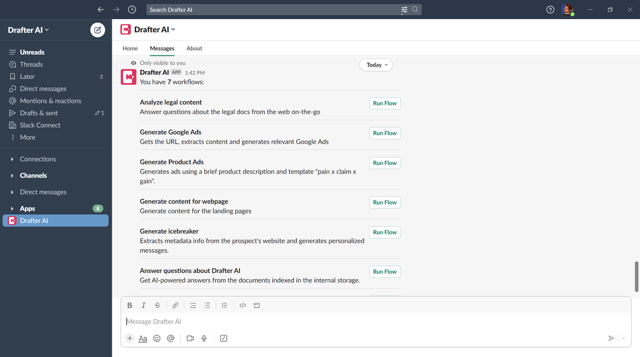Apply strikethrough formatting
Image resolution: width=640 pixels, height=357 pixels.
pos(157,305)
